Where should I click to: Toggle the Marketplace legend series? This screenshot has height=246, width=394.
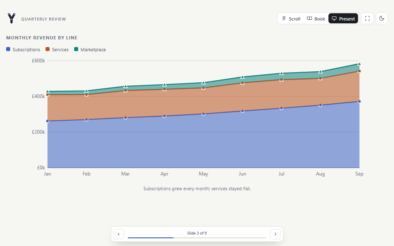pos(90,50)
